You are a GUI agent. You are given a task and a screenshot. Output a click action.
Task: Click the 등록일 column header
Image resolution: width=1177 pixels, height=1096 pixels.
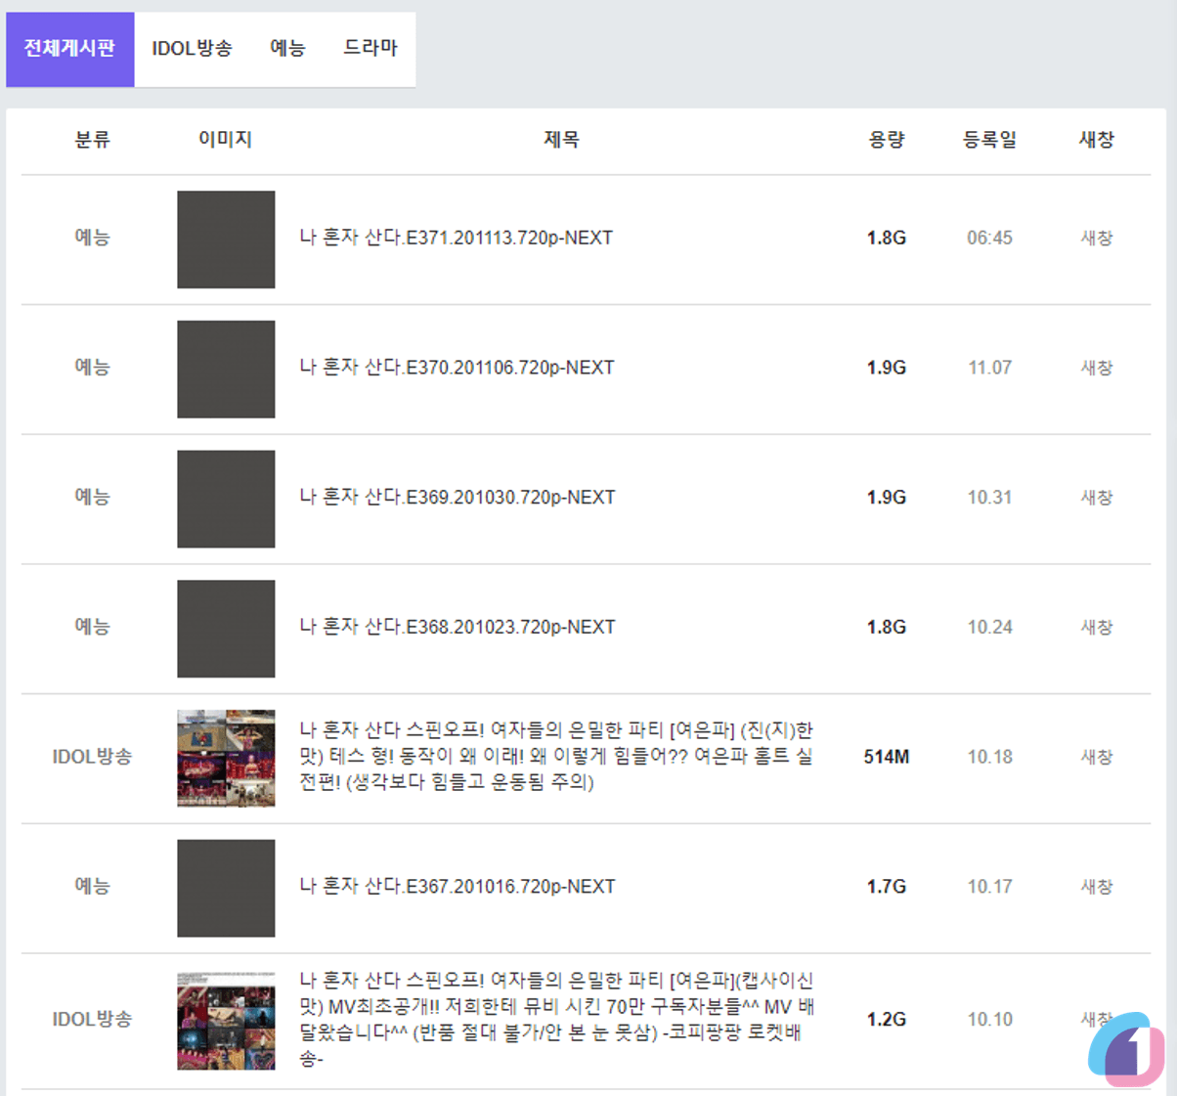(989, 140)
